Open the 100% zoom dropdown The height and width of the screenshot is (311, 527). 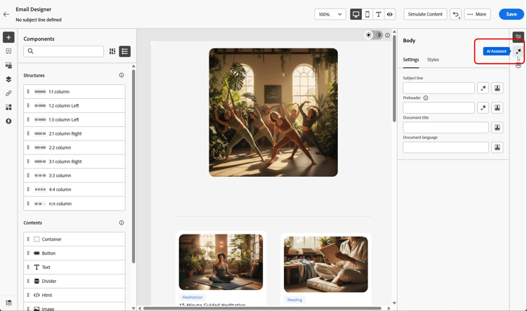330,15
